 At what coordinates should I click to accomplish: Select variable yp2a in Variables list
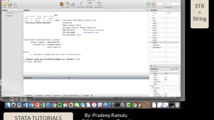point(154,30)
